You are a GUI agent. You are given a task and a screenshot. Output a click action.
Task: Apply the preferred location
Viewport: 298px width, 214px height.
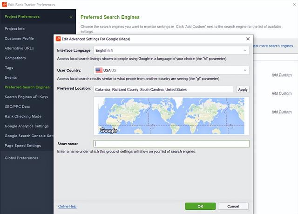[x=243, y=89]
